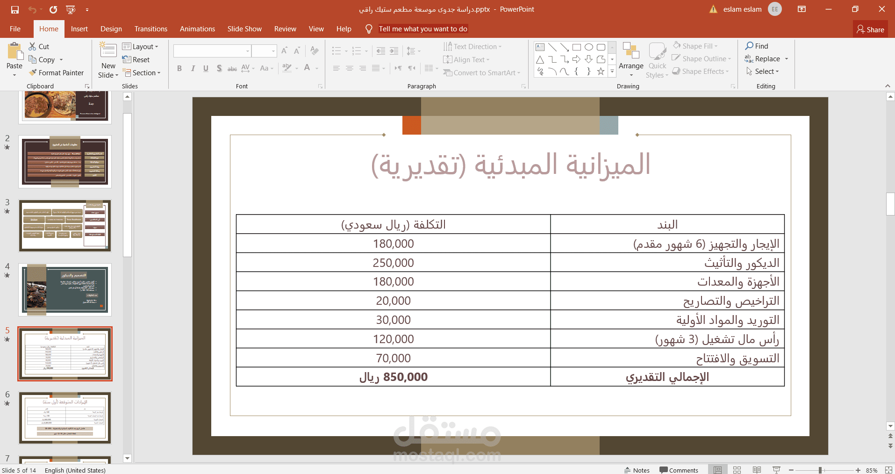895x474 pixels.
Task: Expand the shapes gallery More arrow
Action: click(612, 72)
